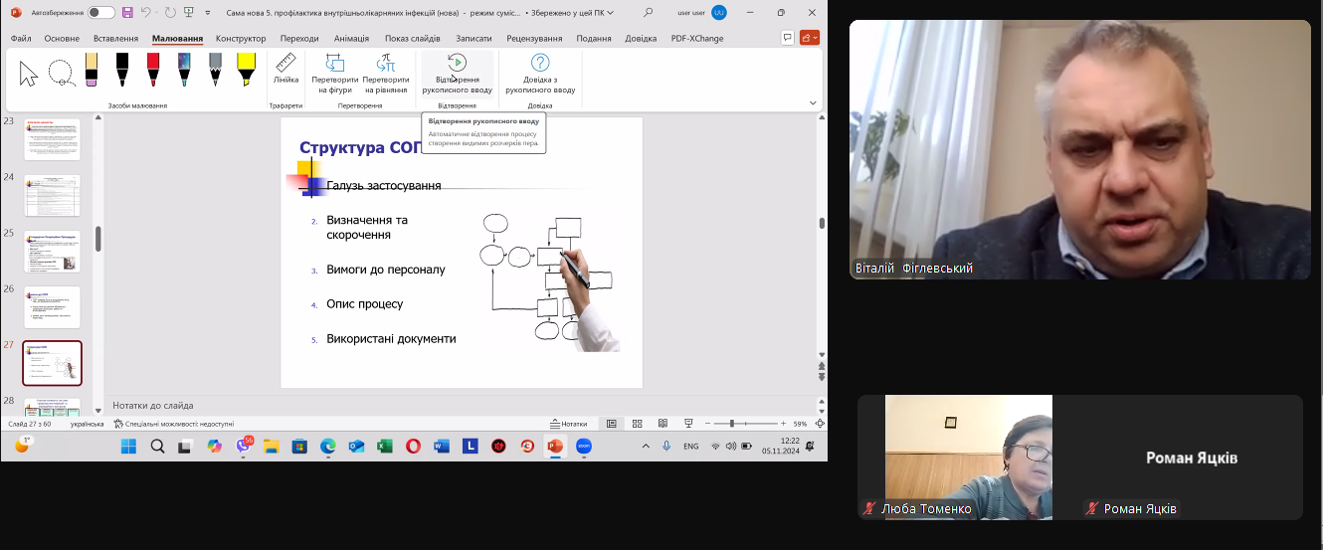Open the user account avatar
Viewport: 1323px width, 550px height.
click(719, 12)
